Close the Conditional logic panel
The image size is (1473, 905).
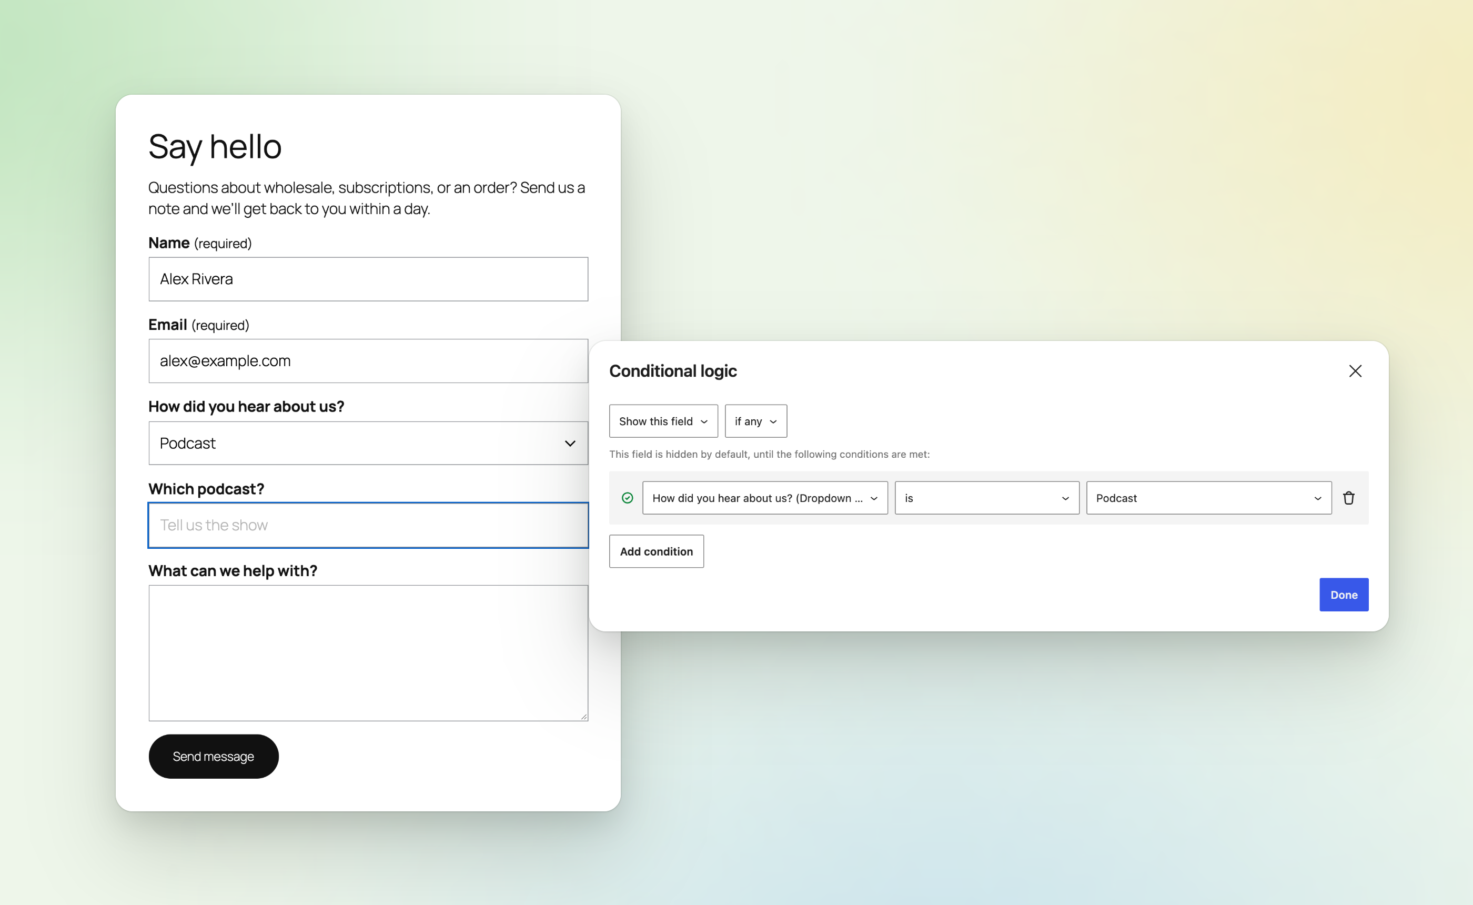[1355, 371]
